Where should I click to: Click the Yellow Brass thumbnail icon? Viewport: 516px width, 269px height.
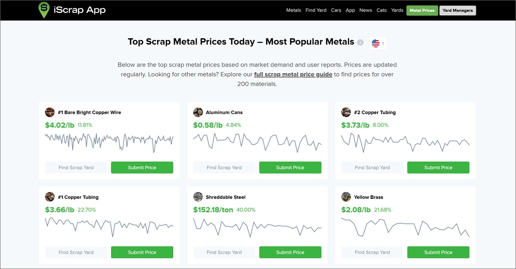point(346,197)
